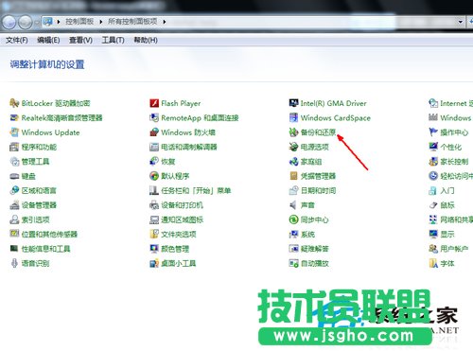Open the 管理工具 icon
Viewport: 473px width, 351px height.
pyautogui.click(x=14, y=162)
